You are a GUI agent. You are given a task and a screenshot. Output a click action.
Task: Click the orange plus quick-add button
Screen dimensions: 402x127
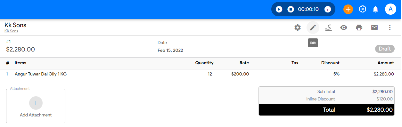tap(348, 9)
